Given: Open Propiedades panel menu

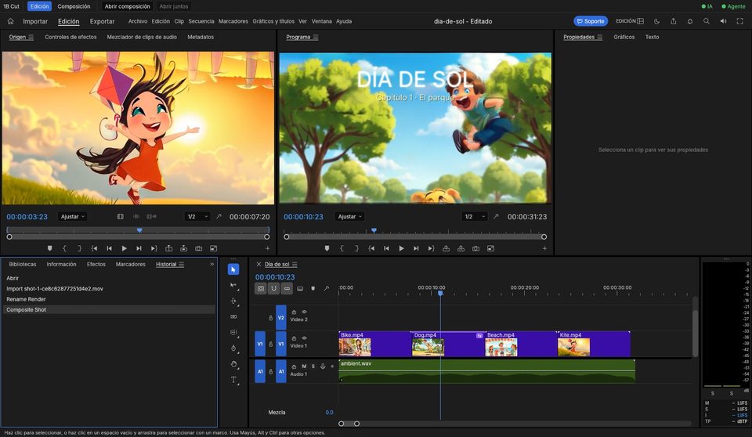Looking at the screenshot, I should 599,37.
